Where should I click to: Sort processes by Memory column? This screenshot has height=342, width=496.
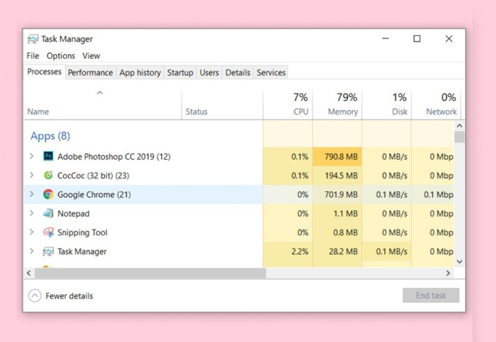342,112
